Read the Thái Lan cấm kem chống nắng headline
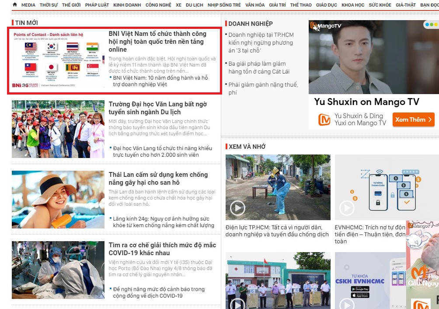The image size is (439, 309). 158,179
